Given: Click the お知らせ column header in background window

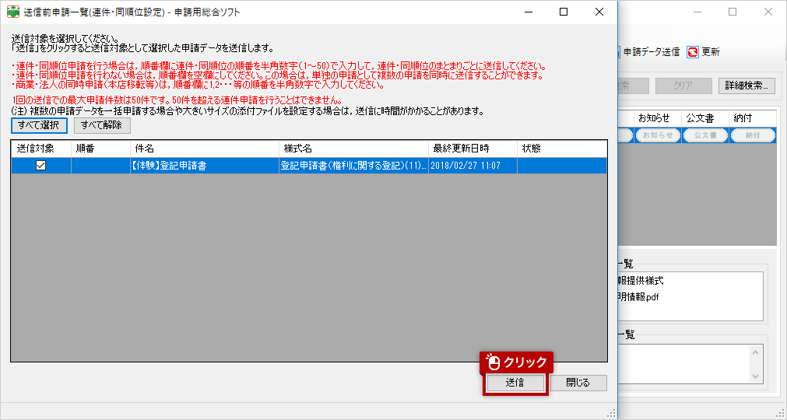Looking at the screenshot, I should 658,118.
